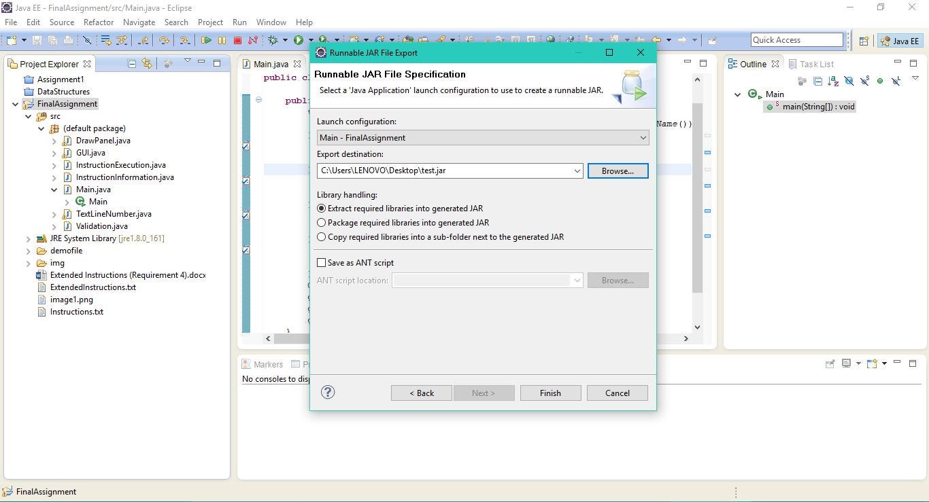Select Link with Editor in Project Explorer

(147, 63)
